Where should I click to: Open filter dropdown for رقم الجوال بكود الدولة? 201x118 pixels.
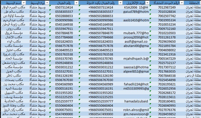click(x=120, y=3)
